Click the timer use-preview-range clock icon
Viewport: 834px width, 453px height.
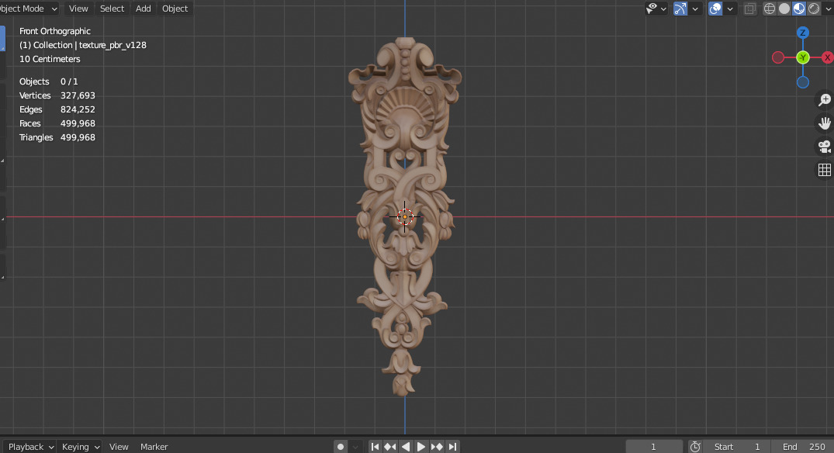coord(694,447)
